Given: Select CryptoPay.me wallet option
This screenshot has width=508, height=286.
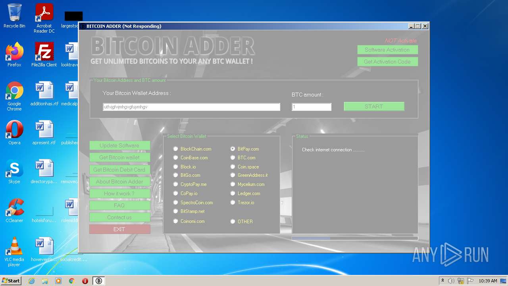Looking at the screenshot, I should coord(190,184).
